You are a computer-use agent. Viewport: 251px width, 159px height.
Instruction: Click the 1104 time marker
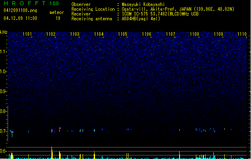coord(99,34)
